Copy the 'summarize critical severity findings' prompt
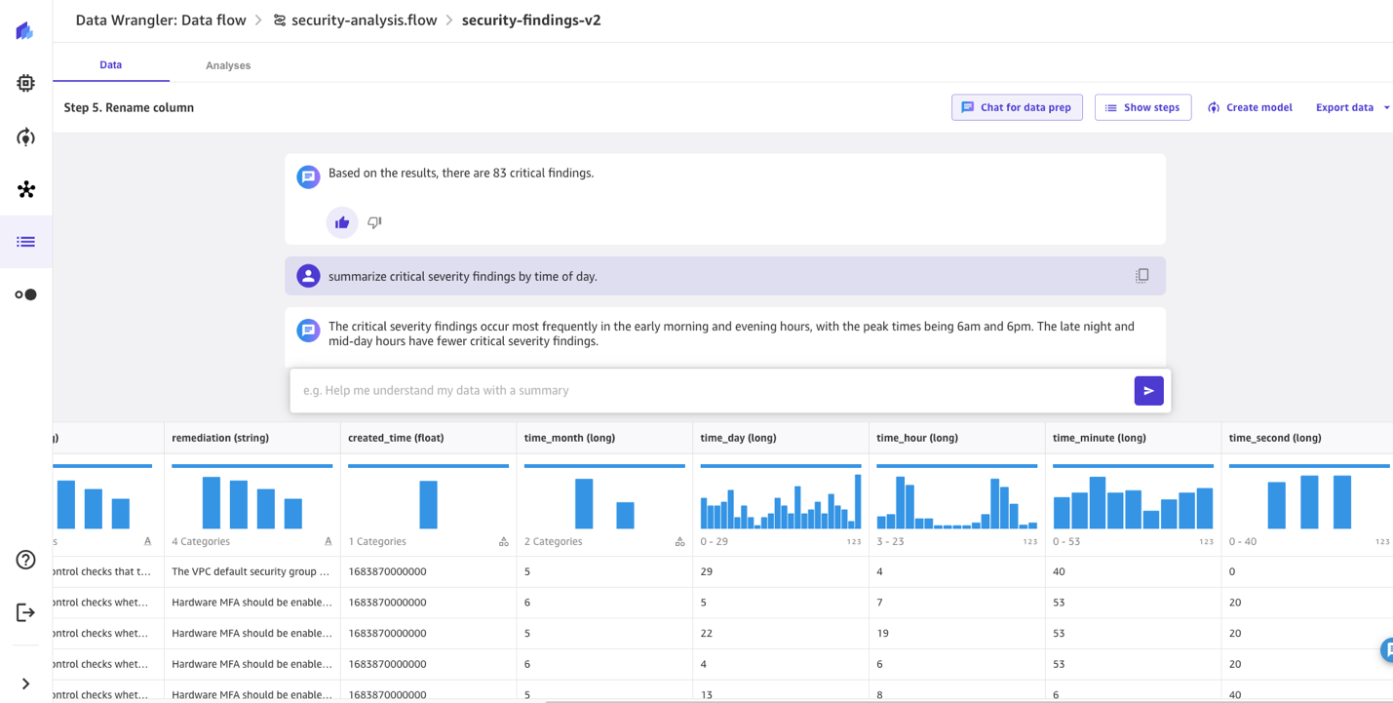 pos(1142,276)
